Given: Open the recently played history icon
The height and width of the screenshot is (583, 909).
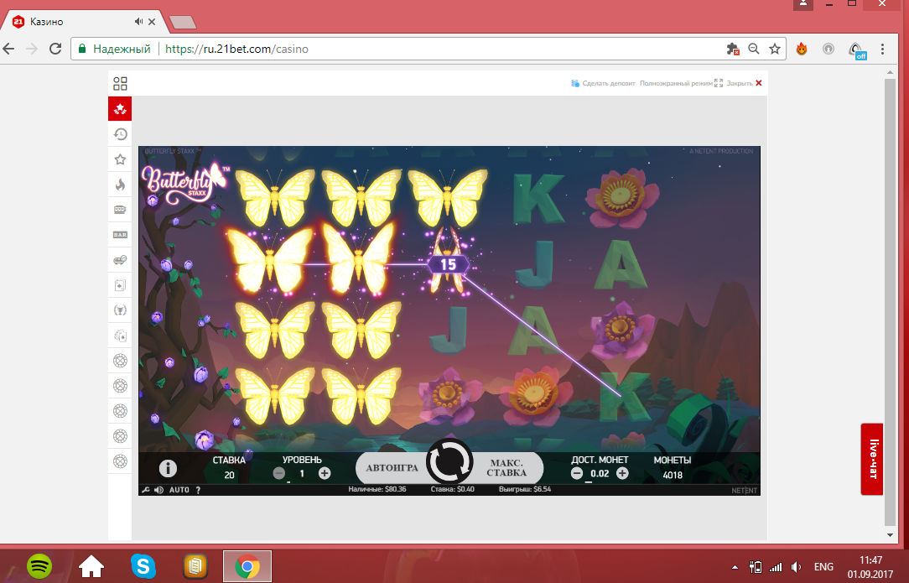Looking at the screenshot, I should pyautogui.click(x=120, y=134).
